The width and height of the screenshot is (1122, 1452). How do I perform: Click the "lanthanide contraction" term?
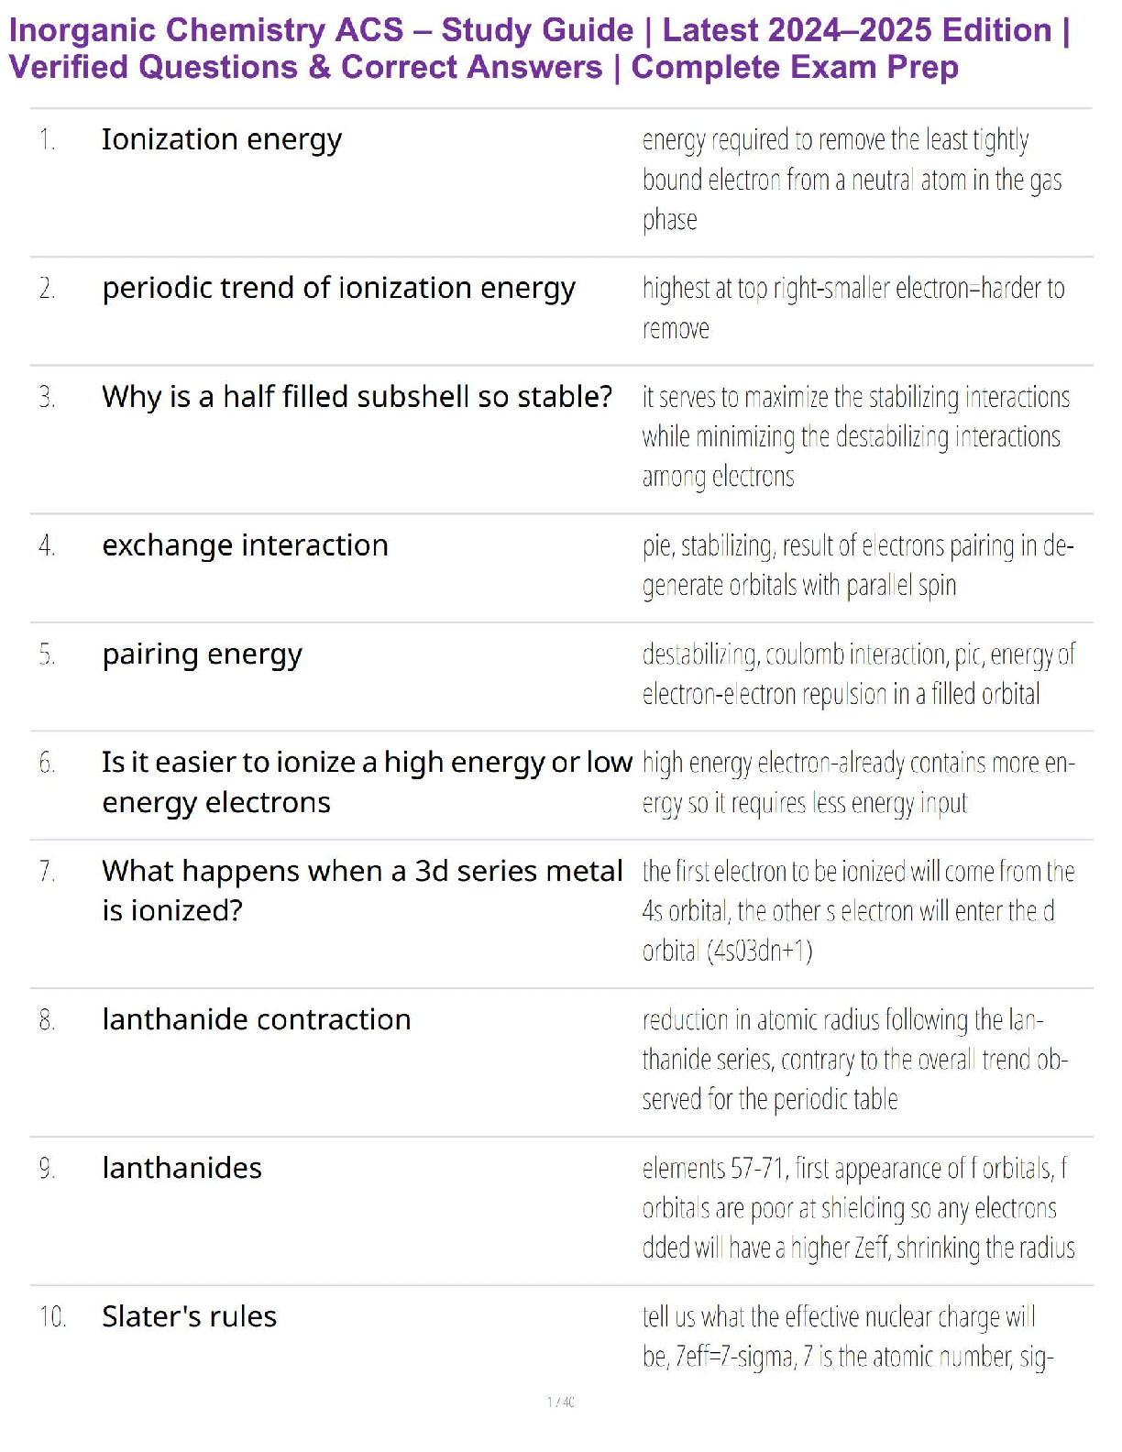click(x=256, y=1019)
